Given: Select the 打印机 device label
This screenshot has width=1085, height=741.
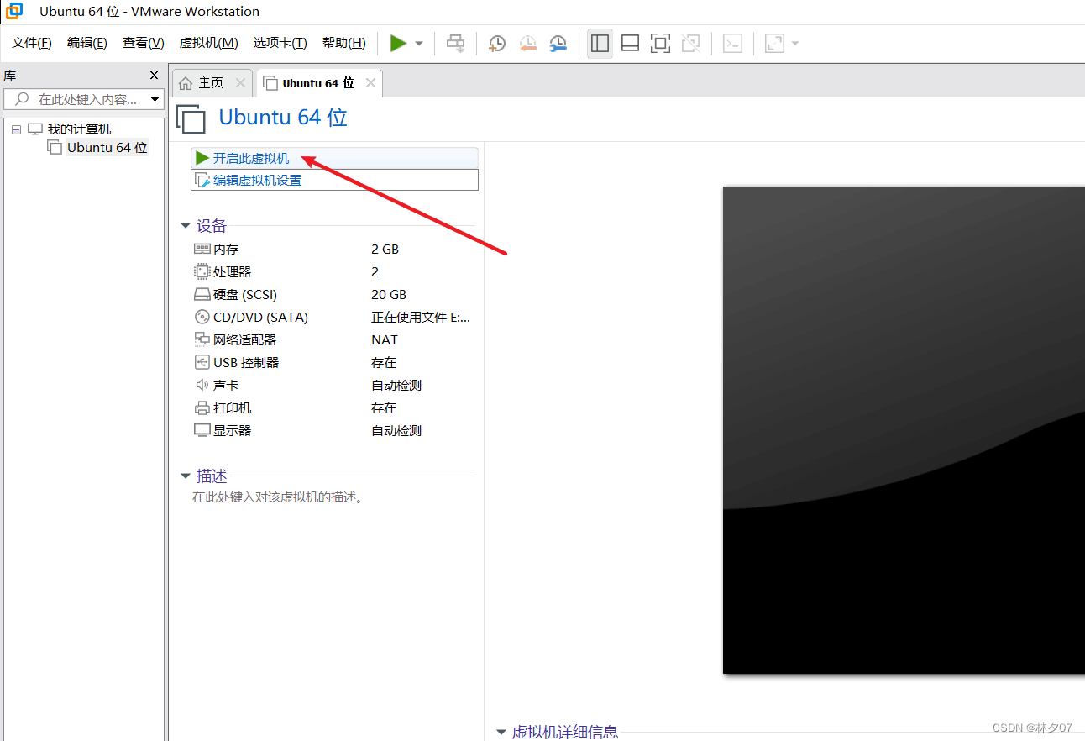Looking at the screenshot, I should click(x=233, y=408).
